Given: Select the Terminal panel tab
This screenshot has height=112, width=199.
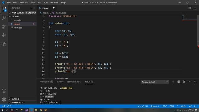Looking at the screenshot, I should pyautogui.click(x=89, y=82).
